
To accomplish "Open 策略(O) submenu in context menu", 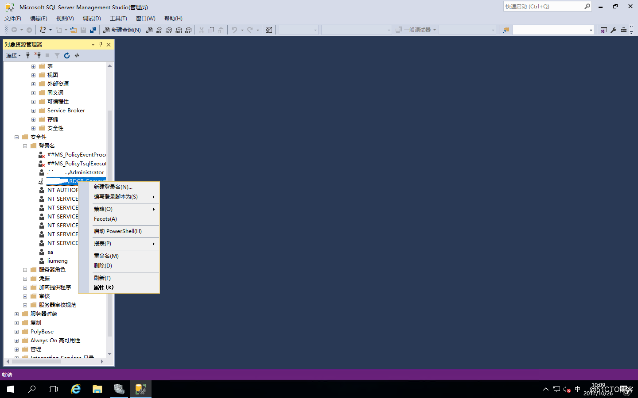I will [119, 209].
